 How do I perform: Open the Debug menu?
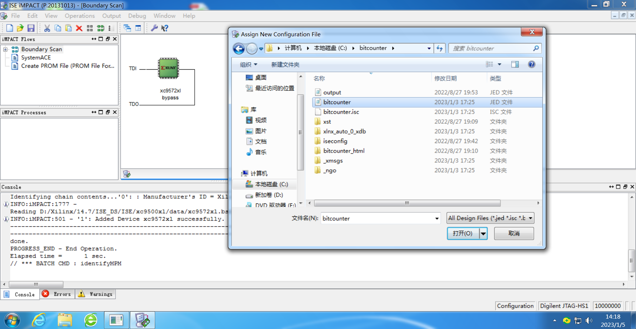[137, 16]
